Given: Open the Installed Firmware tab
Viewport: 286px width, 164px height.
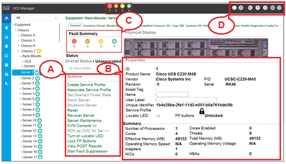Looking at the screenshot, I should pyautogui.click(x=152, y=26).
